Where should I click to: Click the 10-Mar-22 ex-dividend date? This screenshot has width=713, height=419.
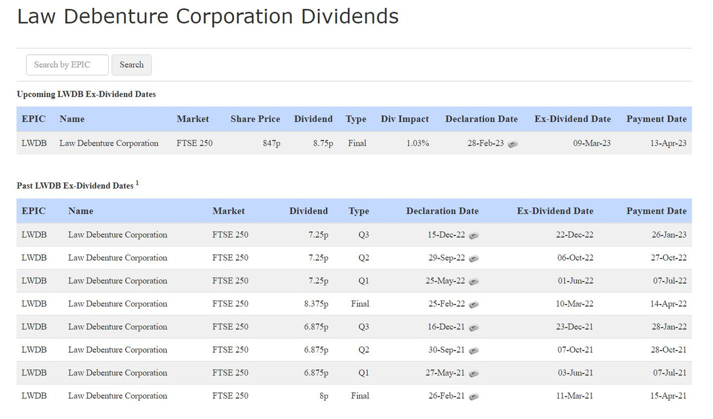coord(574,304)
